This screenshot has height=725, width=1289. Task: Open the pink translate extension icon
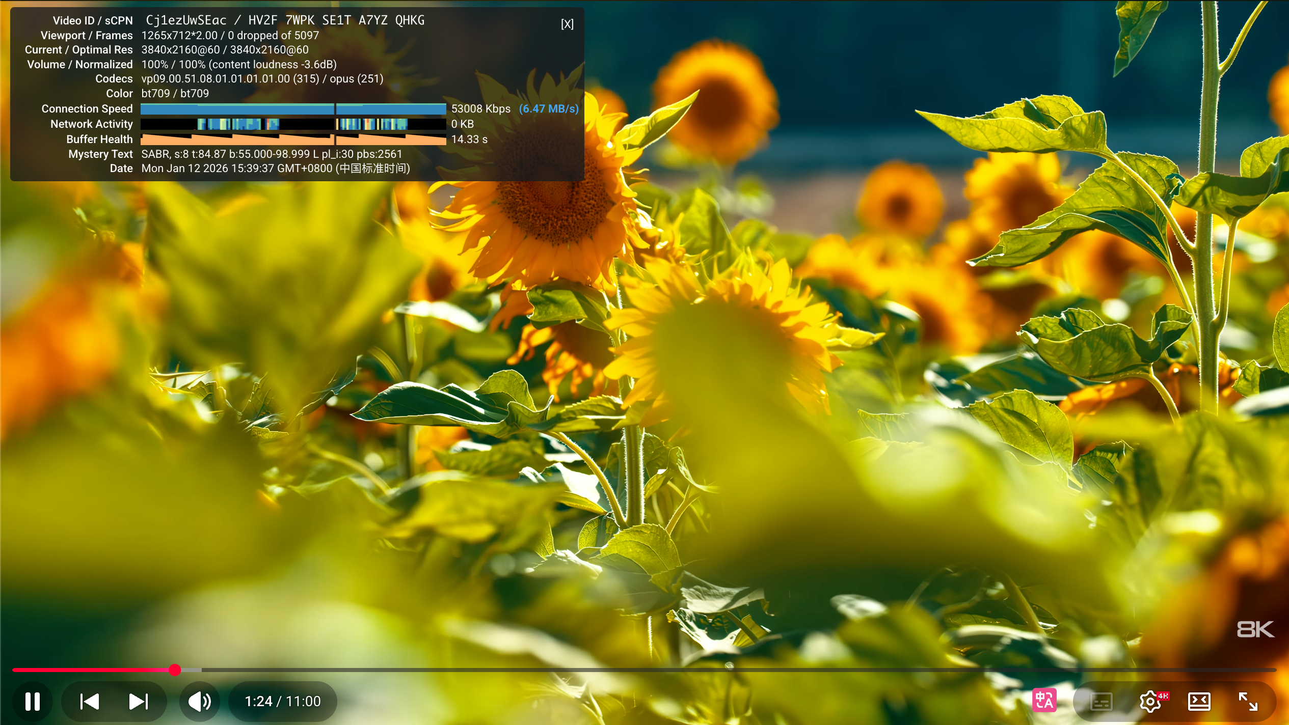(1044, 701)
